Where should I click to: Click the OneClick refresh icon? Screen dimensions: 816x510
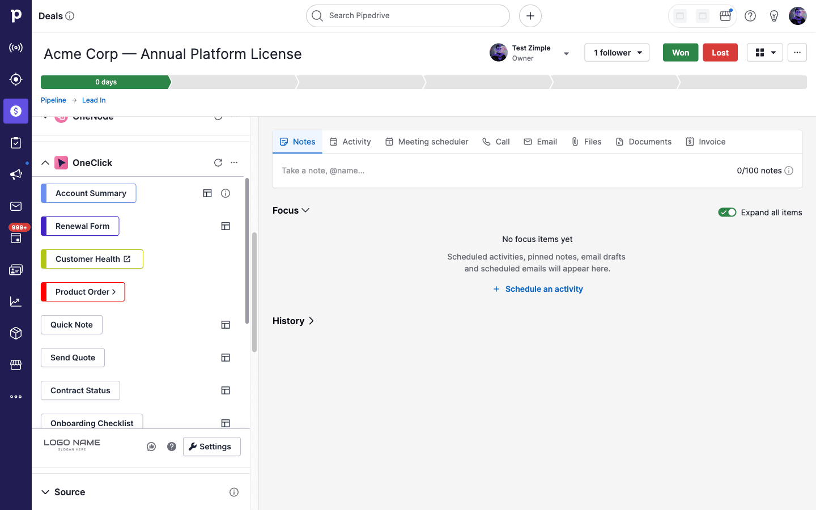pyautogui.click(x=218, y=163)
